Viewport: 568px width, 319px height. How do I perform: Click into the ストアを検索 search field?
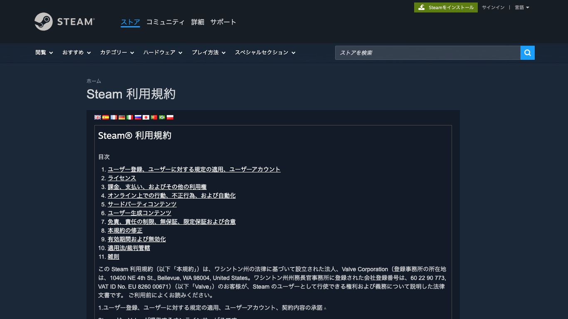pyautogui.click(x=428, y=53)
